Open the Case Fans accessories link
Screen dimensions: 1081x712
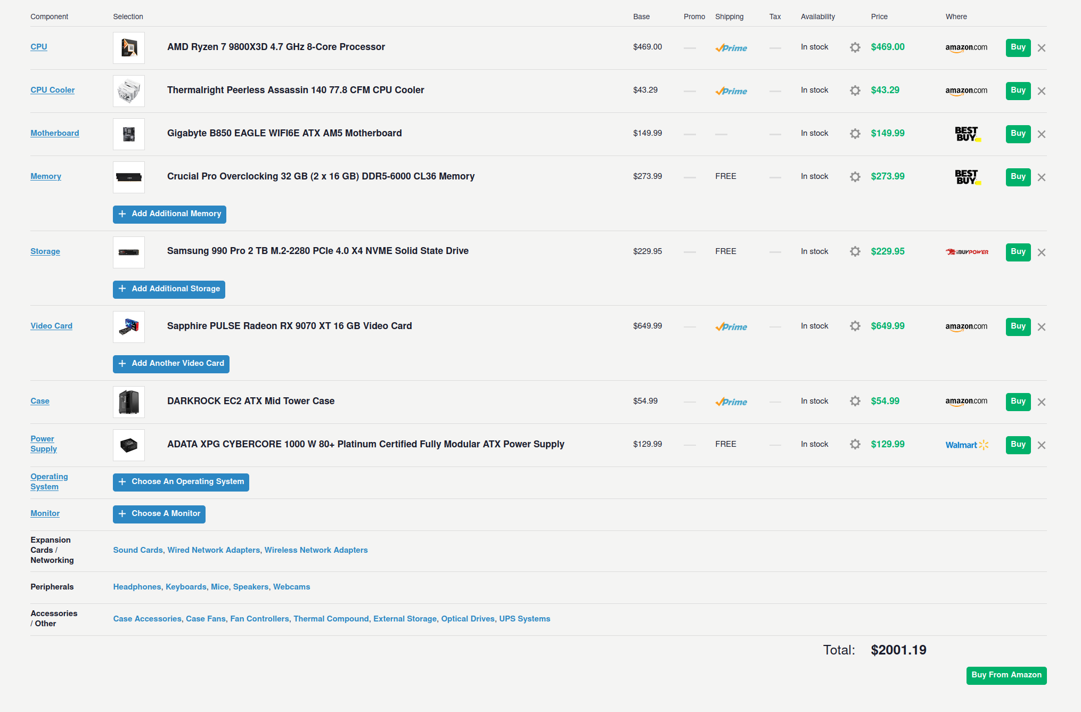(206, 619)
